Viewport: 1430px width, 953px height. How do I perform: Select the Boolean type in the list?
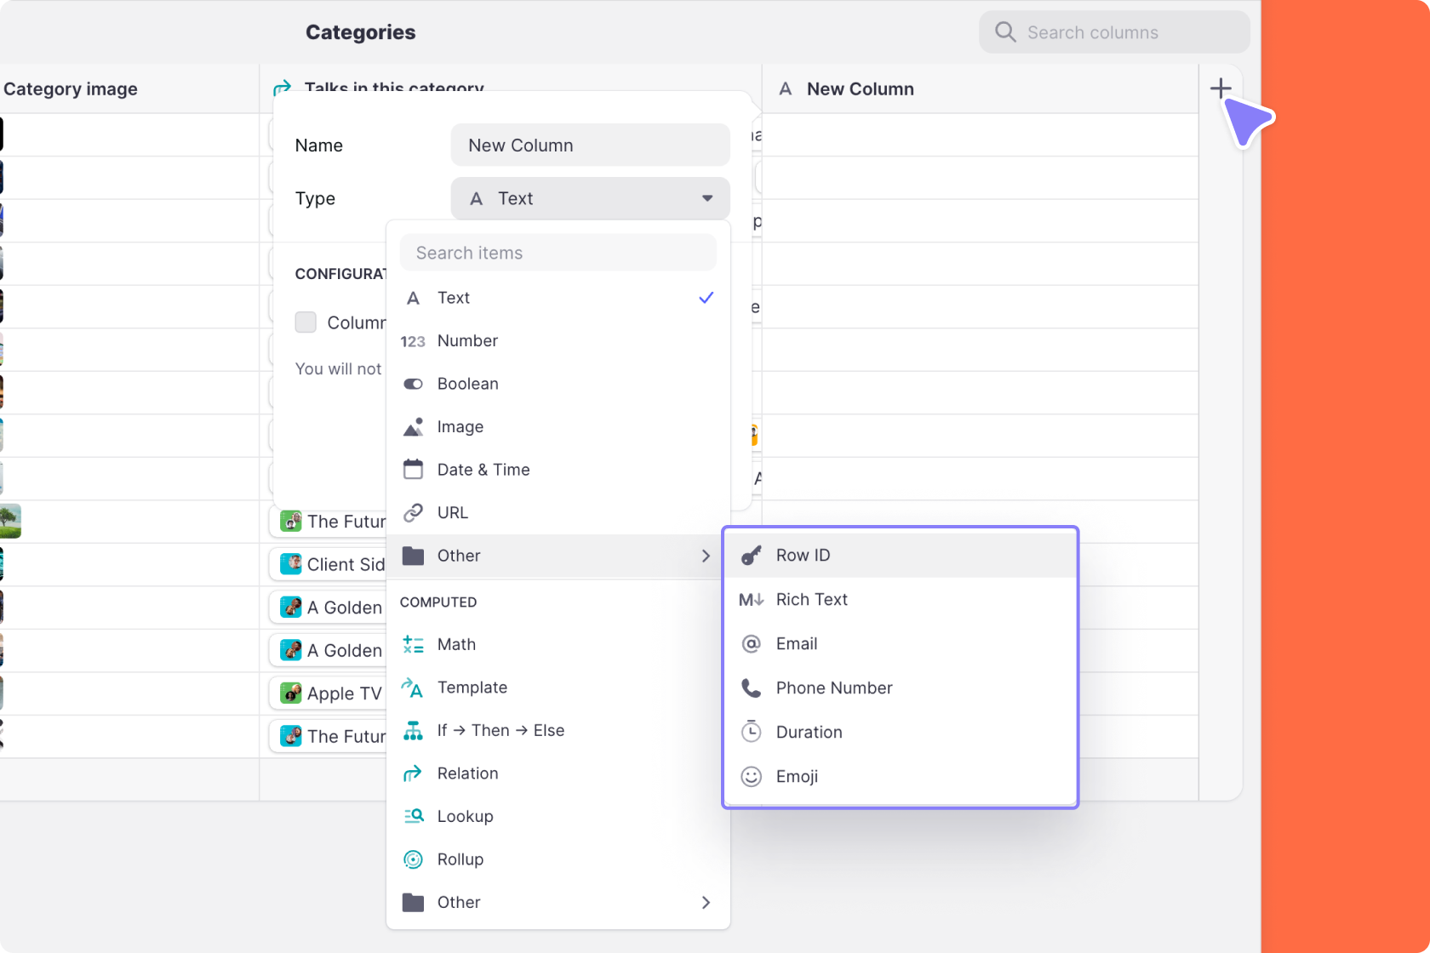pos(468,383)
